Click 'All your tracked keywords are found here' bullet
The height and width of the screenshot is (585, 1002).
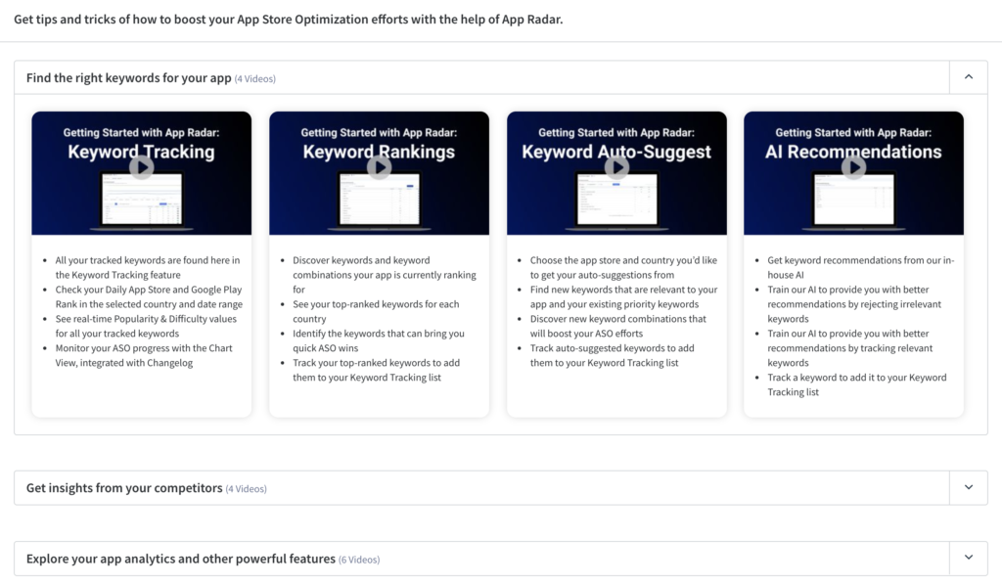click(148, 268)
